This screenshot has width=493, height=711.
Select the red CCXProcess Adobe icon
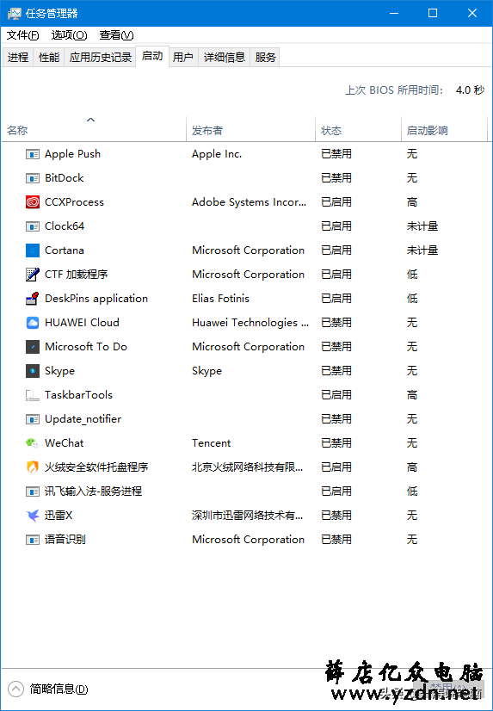pyautogui.click(x=32, y=202)
